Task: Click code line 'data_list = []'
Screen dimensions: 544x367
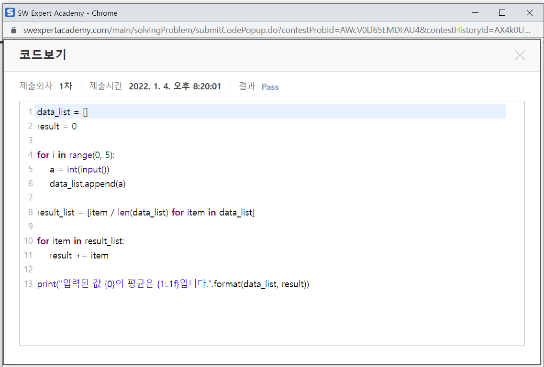Action: click(x=63, y=112)
